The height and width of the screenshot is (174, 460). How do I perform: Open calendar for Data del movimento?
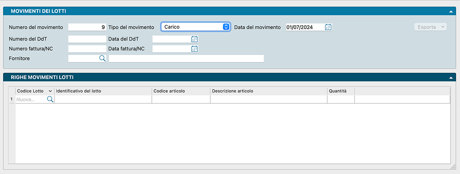pyautogui.click(x=328, y=27)
